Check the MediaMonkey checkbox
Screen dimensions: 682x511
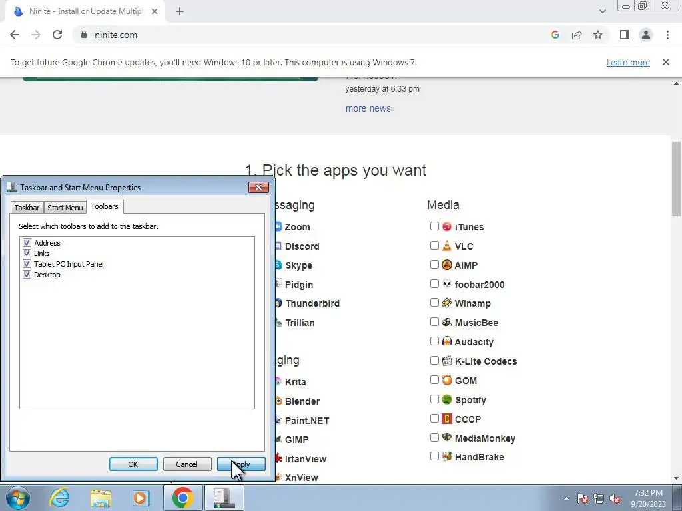(x=434, y=437)
